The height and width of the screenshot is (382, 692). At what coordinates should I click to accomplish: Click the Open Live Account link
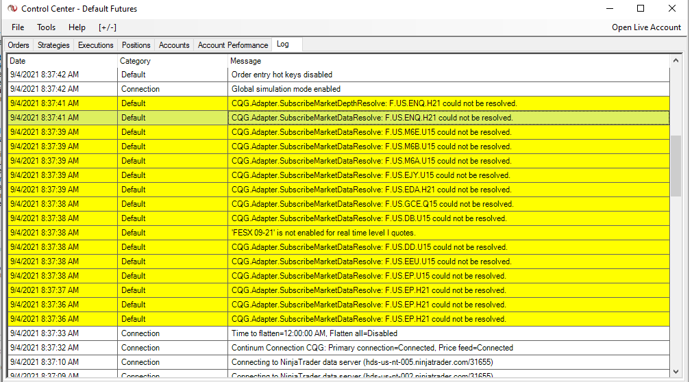646,27
